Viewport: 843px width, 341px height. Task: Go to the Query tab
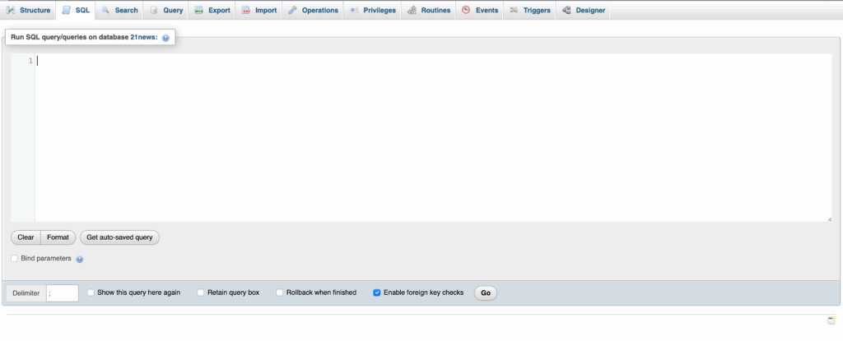pos(166,10)
